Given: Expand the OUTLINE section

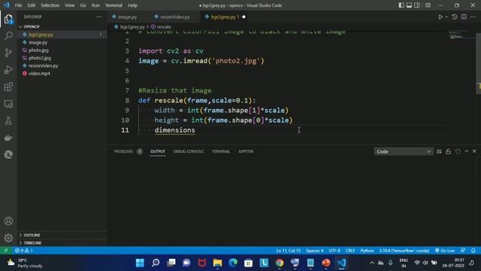Looking at the screenshot, I should tap(32, 235).
